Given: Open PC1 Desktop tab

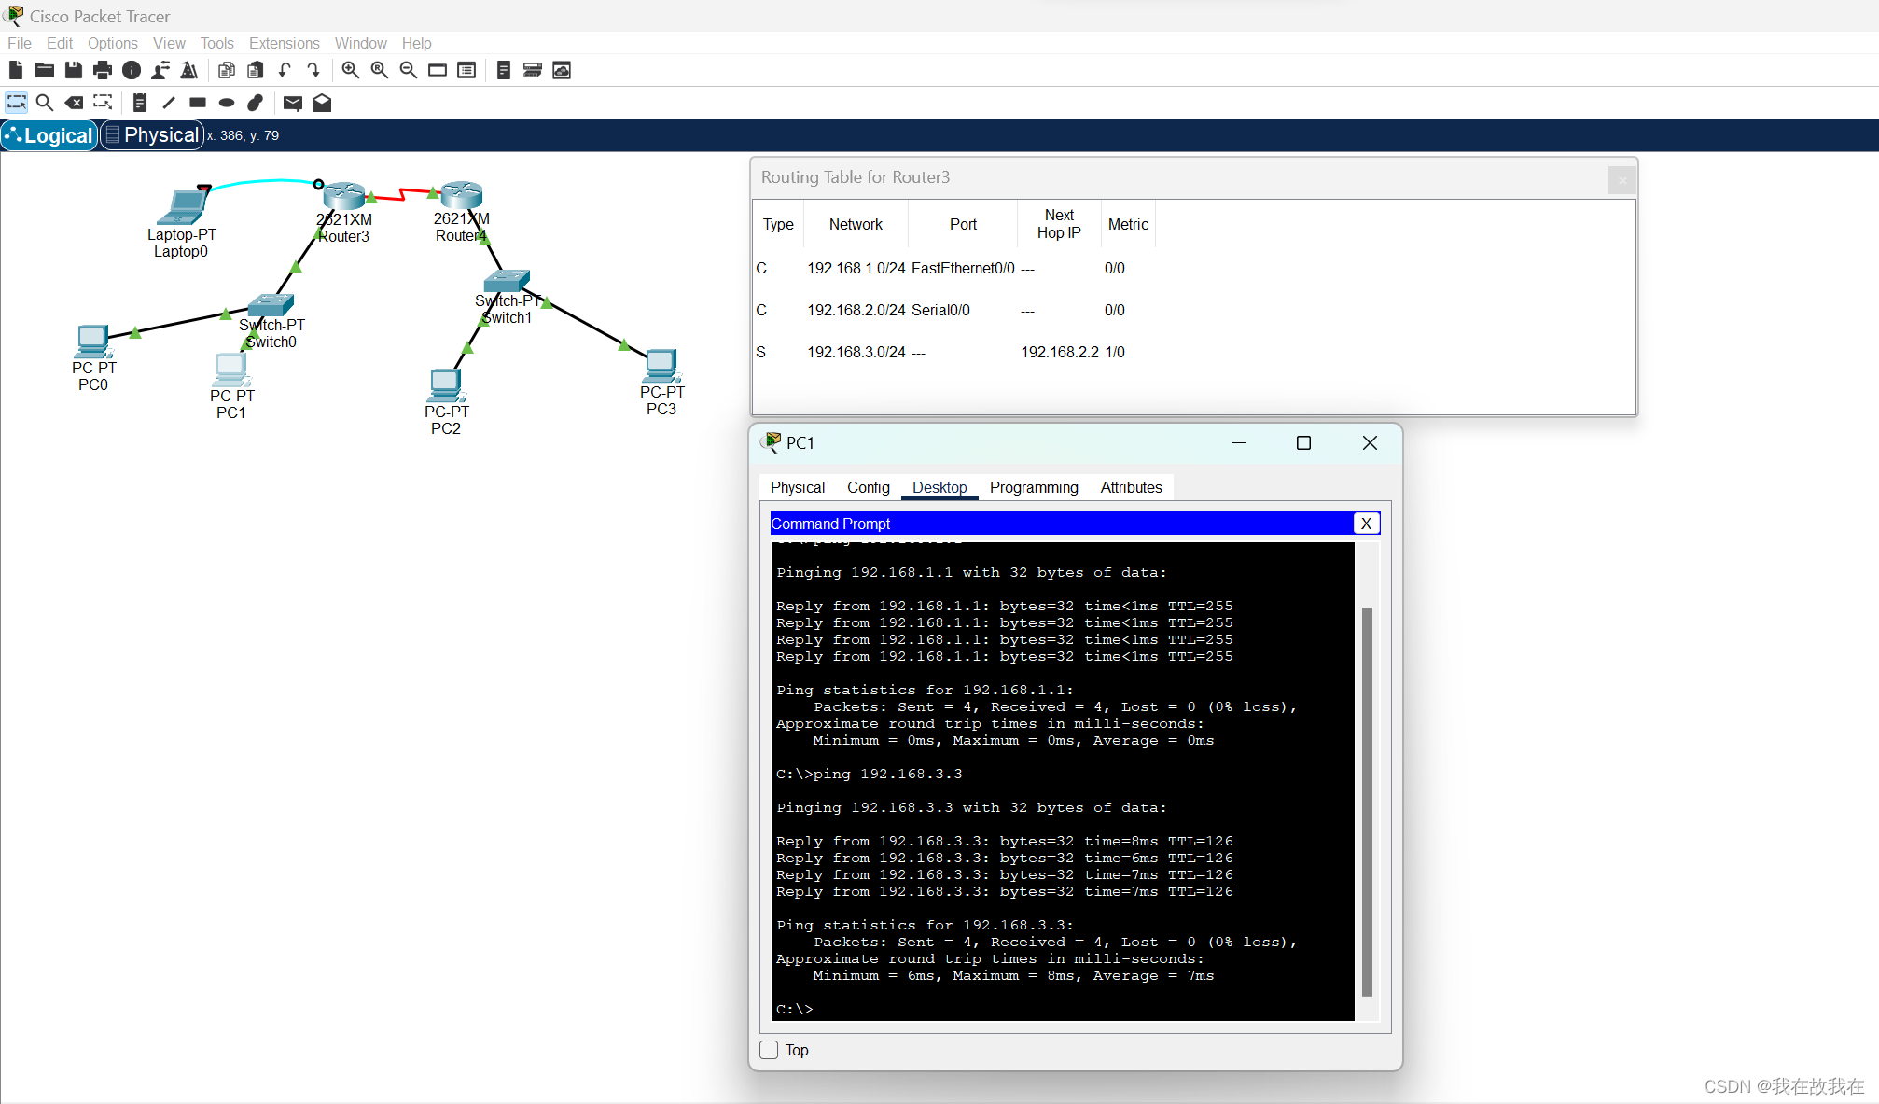Looking at the screenshot, I should tap(939, 487).
